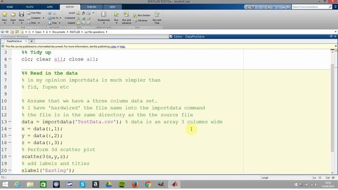The image size is (338, 190).
Task: Expand the Breakpoints dropdown arrow
Action: (104, 23)
